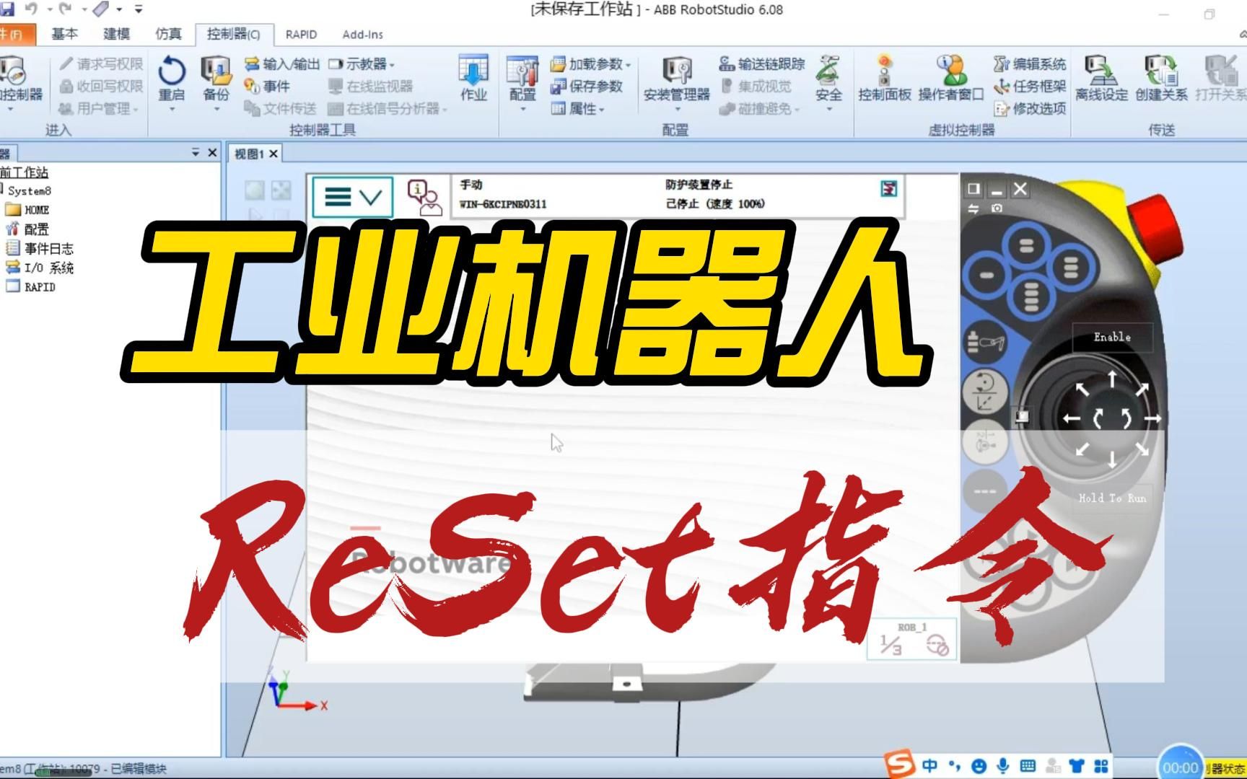1247x779 pixels.
Task: Toggle the Hold To Run button
Action: pos(1112,498)
